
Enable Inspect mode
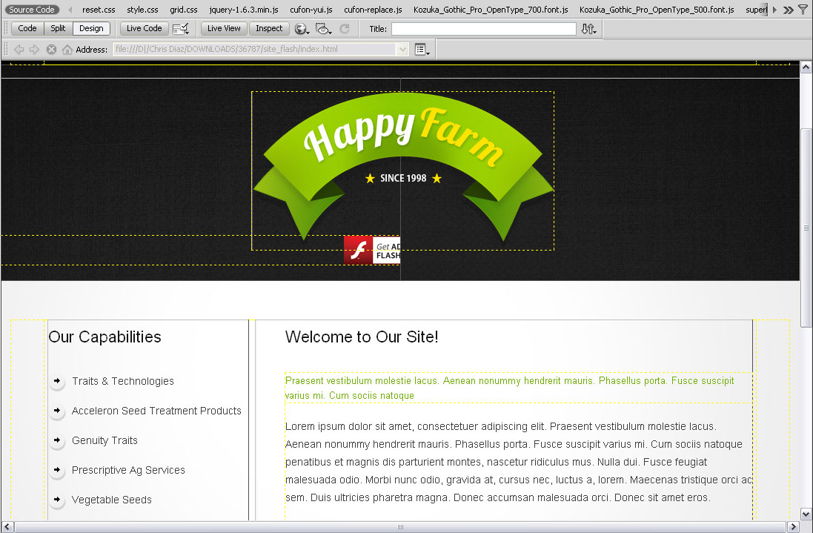coord(269,29)
